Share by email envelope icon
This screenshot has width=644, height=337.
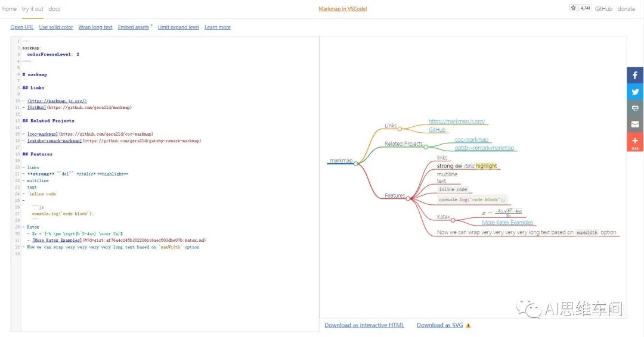point(635,124)
